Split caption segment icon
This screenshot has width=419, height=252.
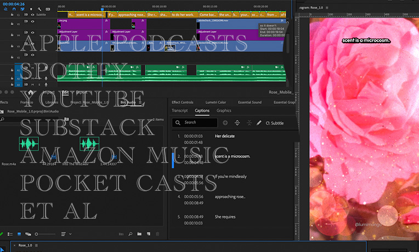tap(237, 123)
